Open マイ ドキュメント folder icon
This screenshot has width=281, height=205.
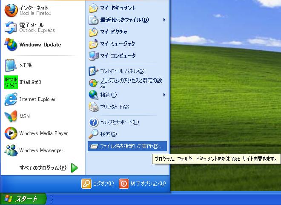93,8
